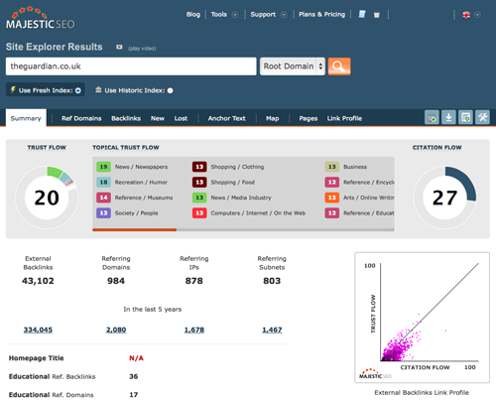Click the 14 Reference / Museums badge
This screenshot has width=496, height=401.
(103, 198)
